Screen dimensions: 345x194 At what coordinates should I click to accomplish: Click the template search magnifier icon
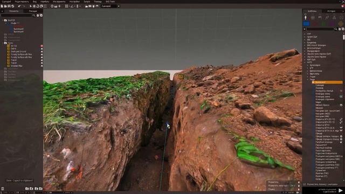pyautogui.click(x=336, y=29)
